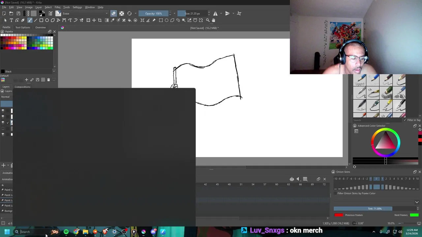The width and height of the screenshot is (422, 237).
Task: Adjust the brush Size slider
Action: 192,13
